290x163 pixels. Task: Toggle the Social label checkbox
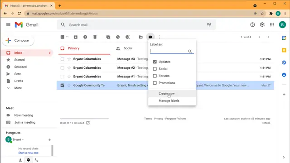[155, 69]
